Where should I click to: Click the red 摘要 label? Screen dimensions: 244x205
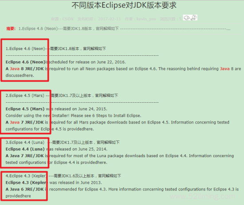coord(11,29)
